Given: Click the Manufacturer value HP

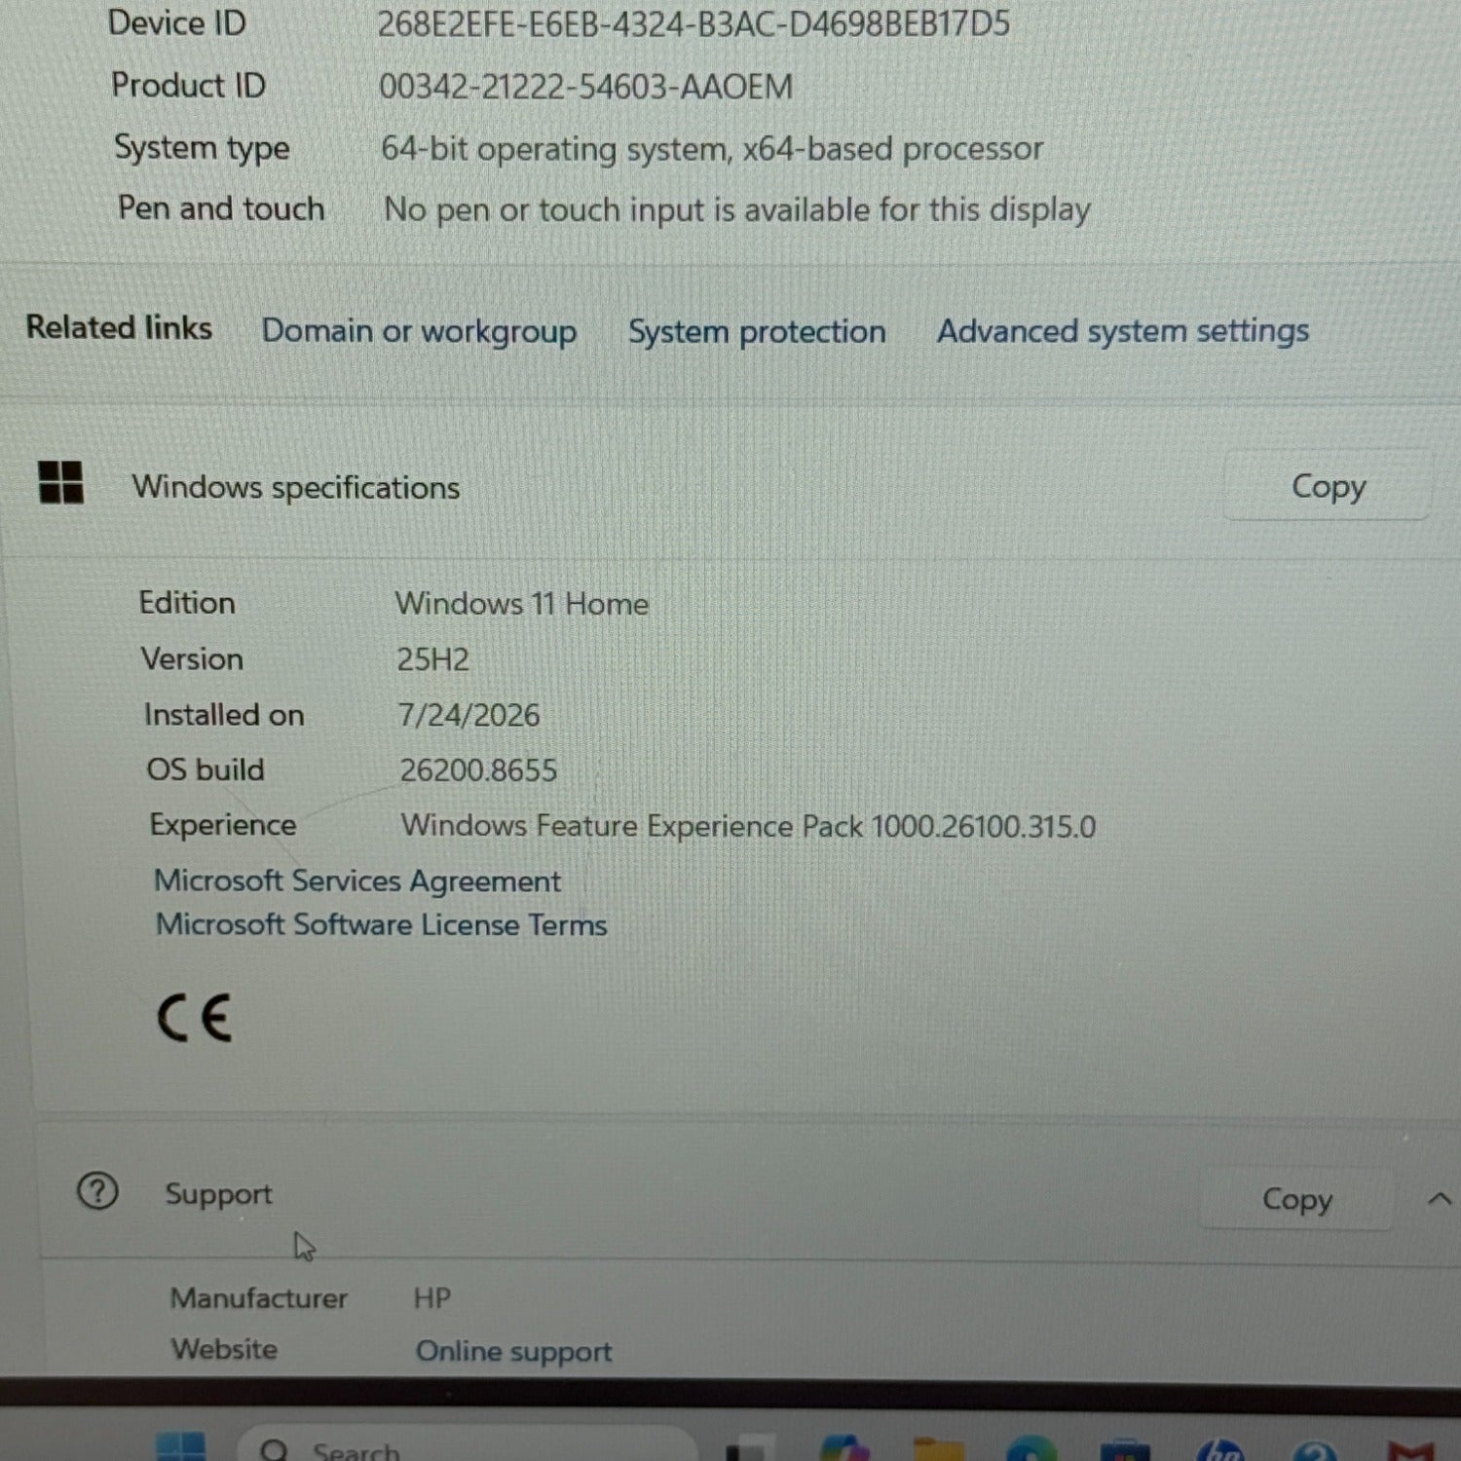Looking at the screenshot, I should click(431, 1297).
